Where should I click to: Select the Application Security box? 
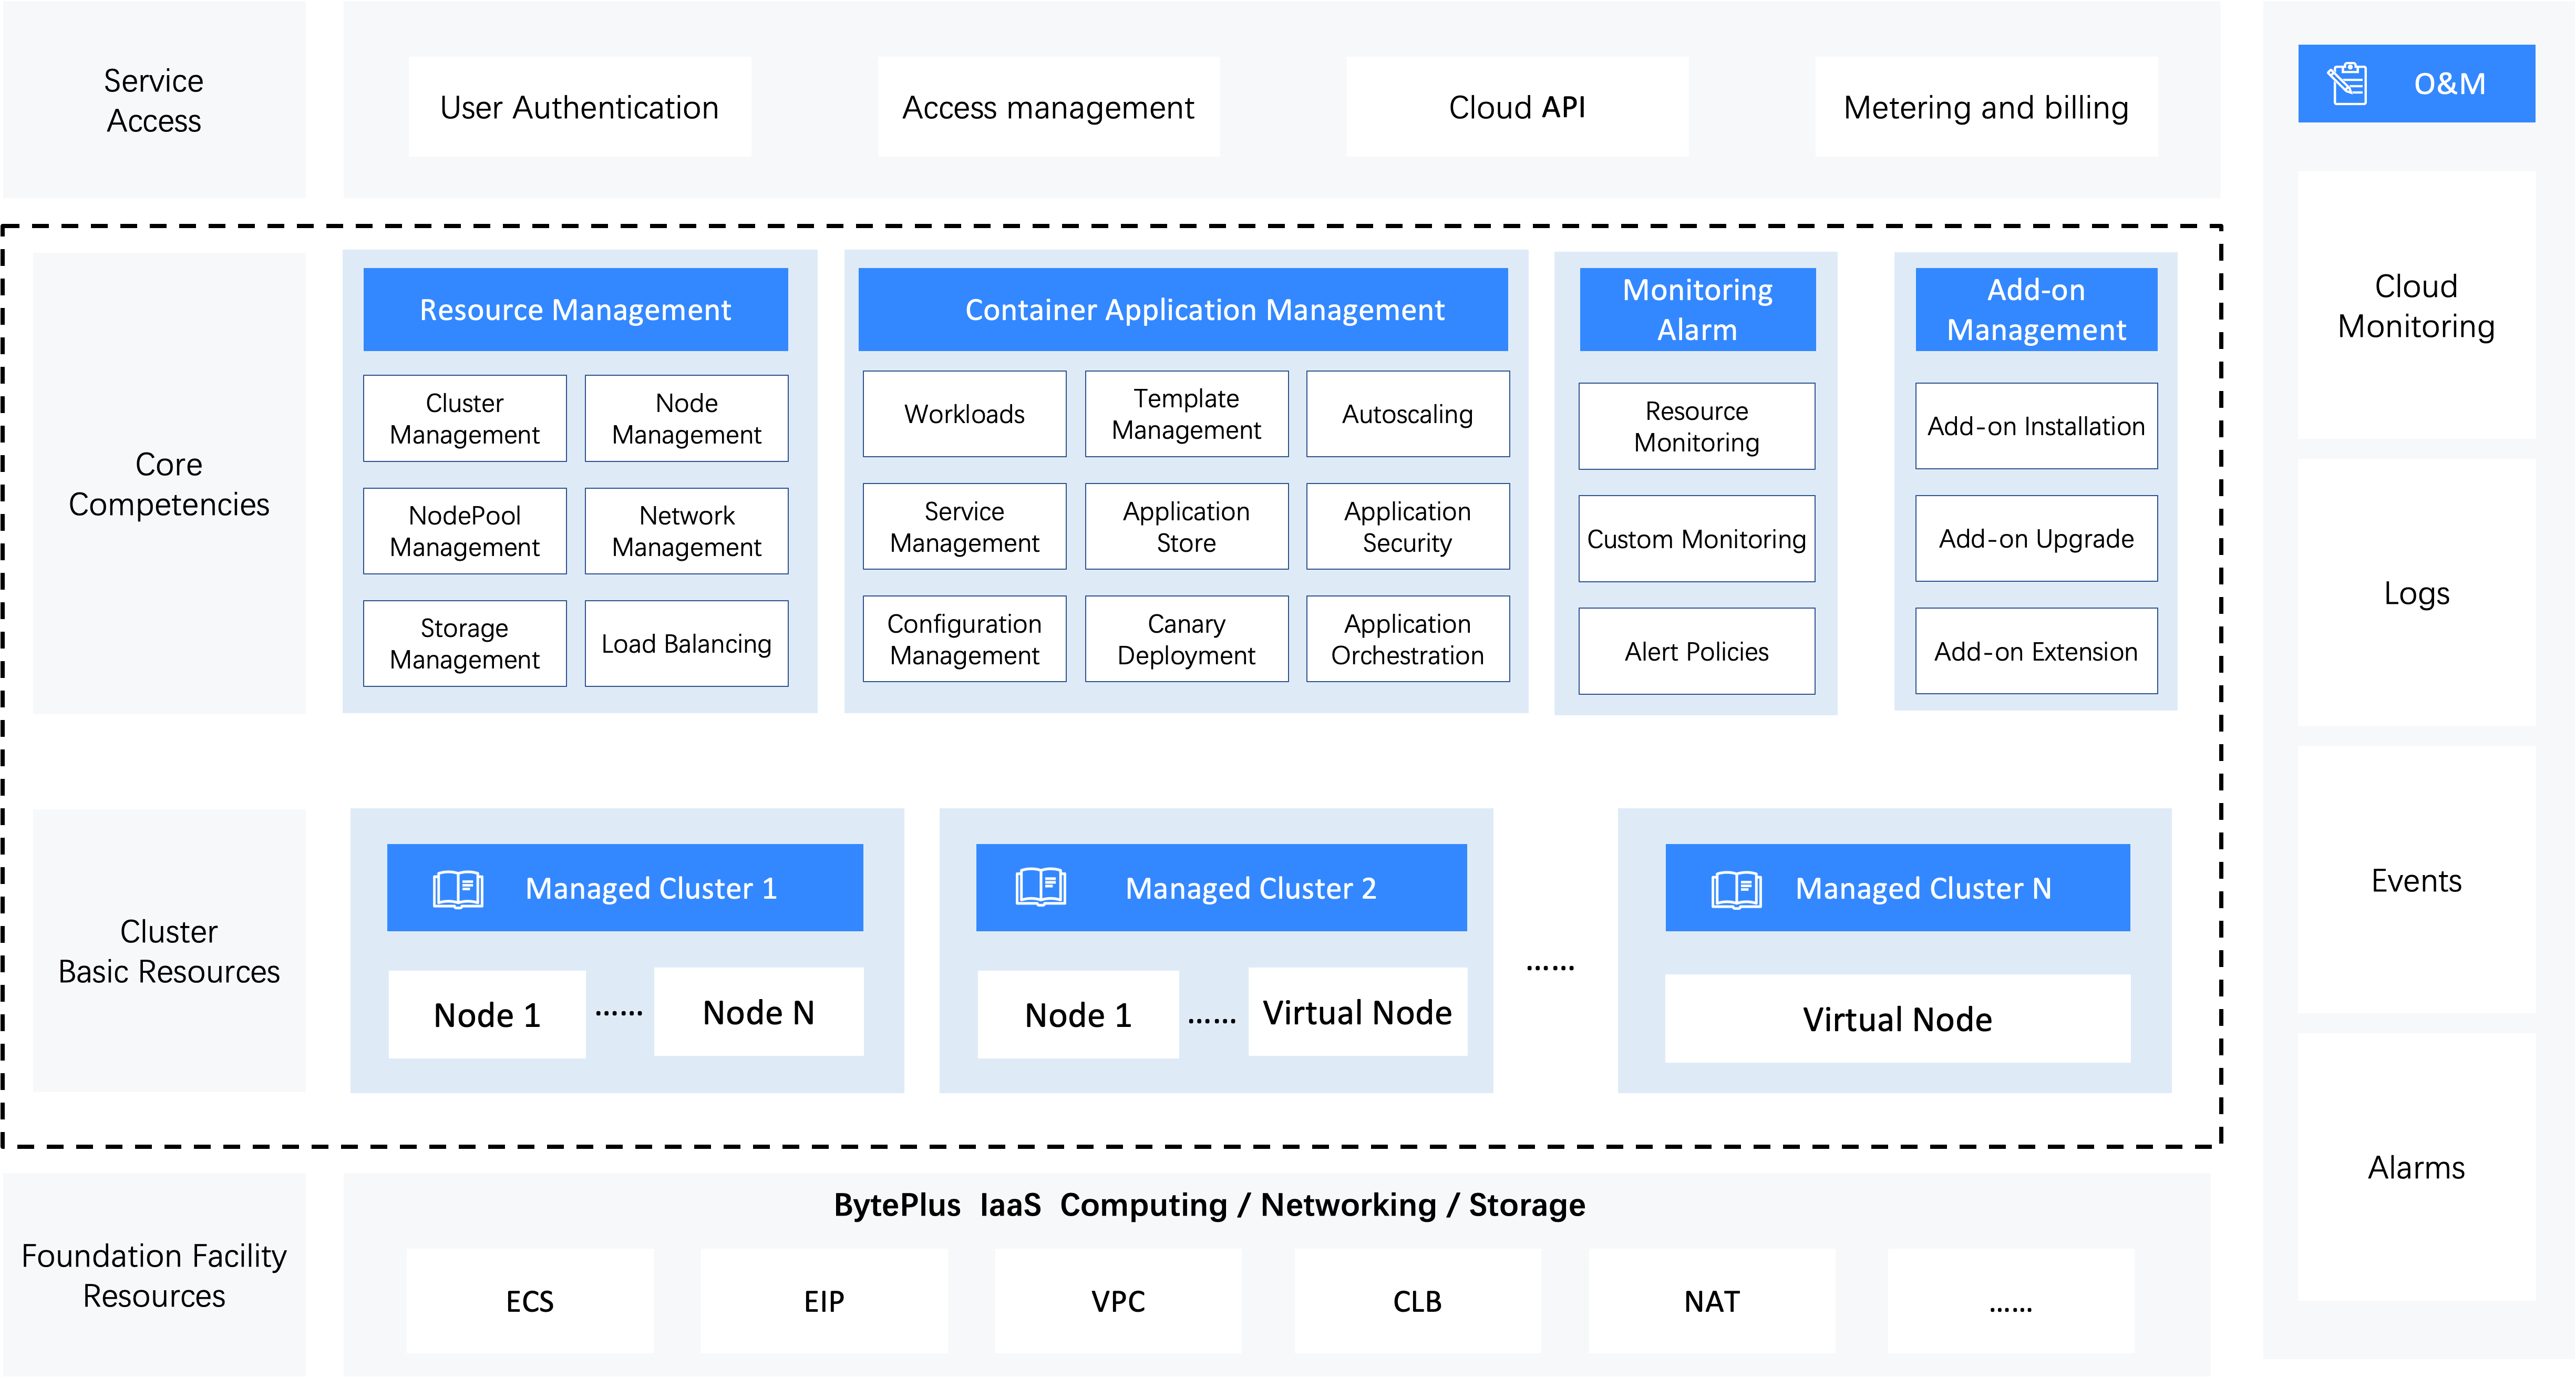click(1407, 527)
